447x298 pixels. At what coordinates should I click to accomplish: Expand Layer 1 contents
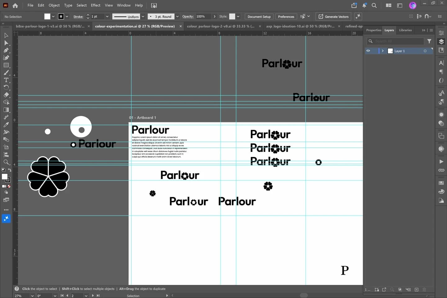[x=383, y=51]
